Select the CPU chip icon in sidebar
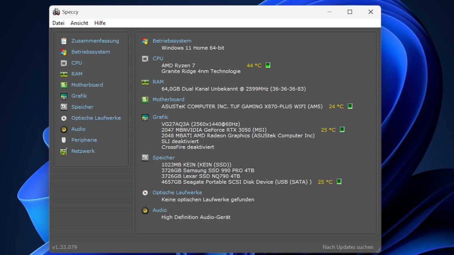The height and width of the screenshot is (255, 454). [x=64, y=63]
